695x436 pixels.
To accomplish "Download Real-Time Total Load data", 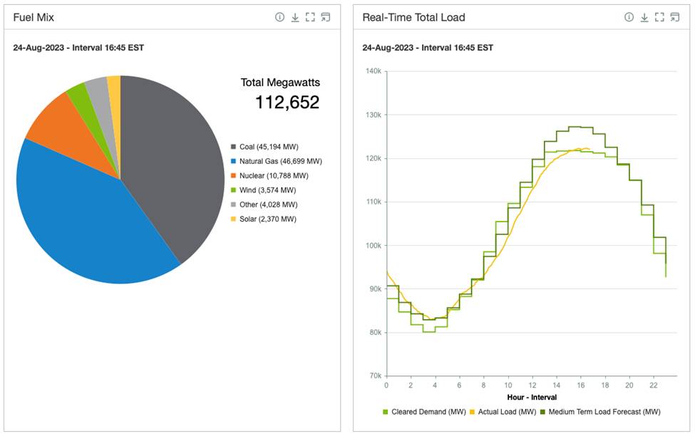I will (644, 17).
